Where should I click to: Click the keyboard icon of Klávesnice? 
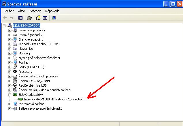15,49
